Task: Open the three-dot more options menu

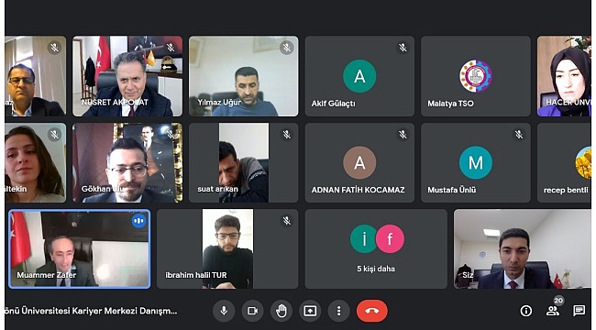Action: 338,311
